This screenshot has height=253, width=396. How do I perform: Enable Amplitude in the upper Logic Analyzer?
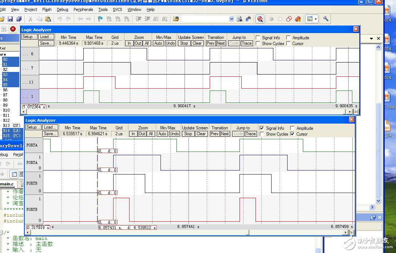(x=288, y=37)
